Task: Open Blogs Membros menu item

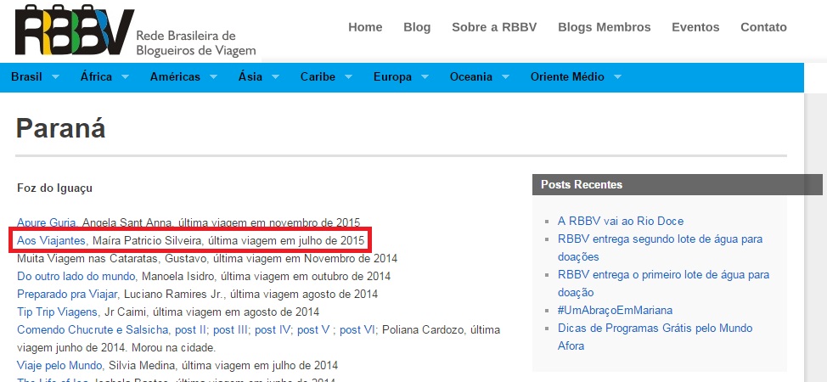Action: pos(604,27)
